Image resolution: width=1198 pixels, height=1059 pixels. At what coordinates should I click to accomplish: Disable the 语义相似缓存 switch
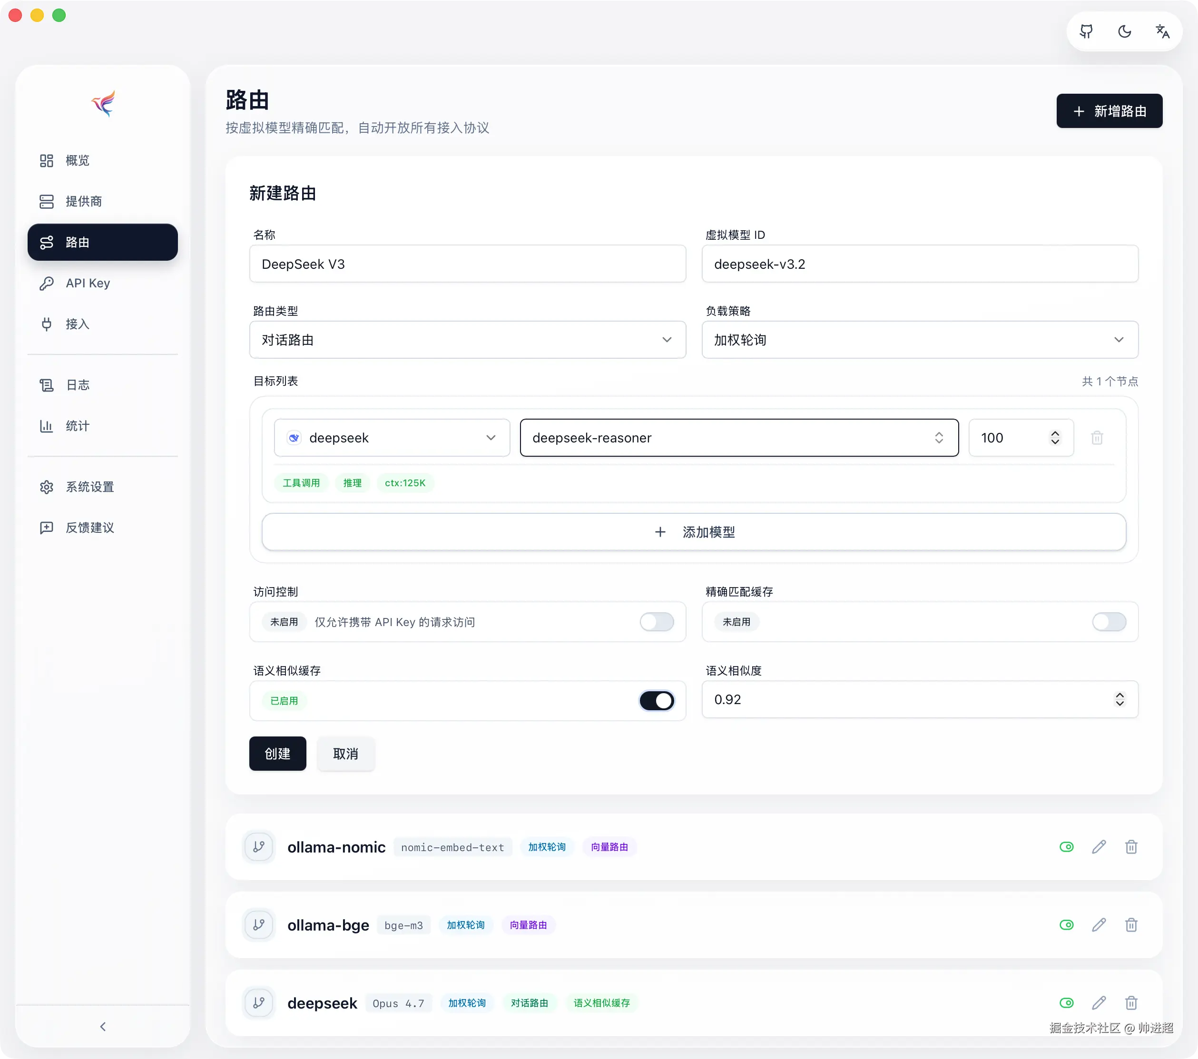[x=657, y=700]
